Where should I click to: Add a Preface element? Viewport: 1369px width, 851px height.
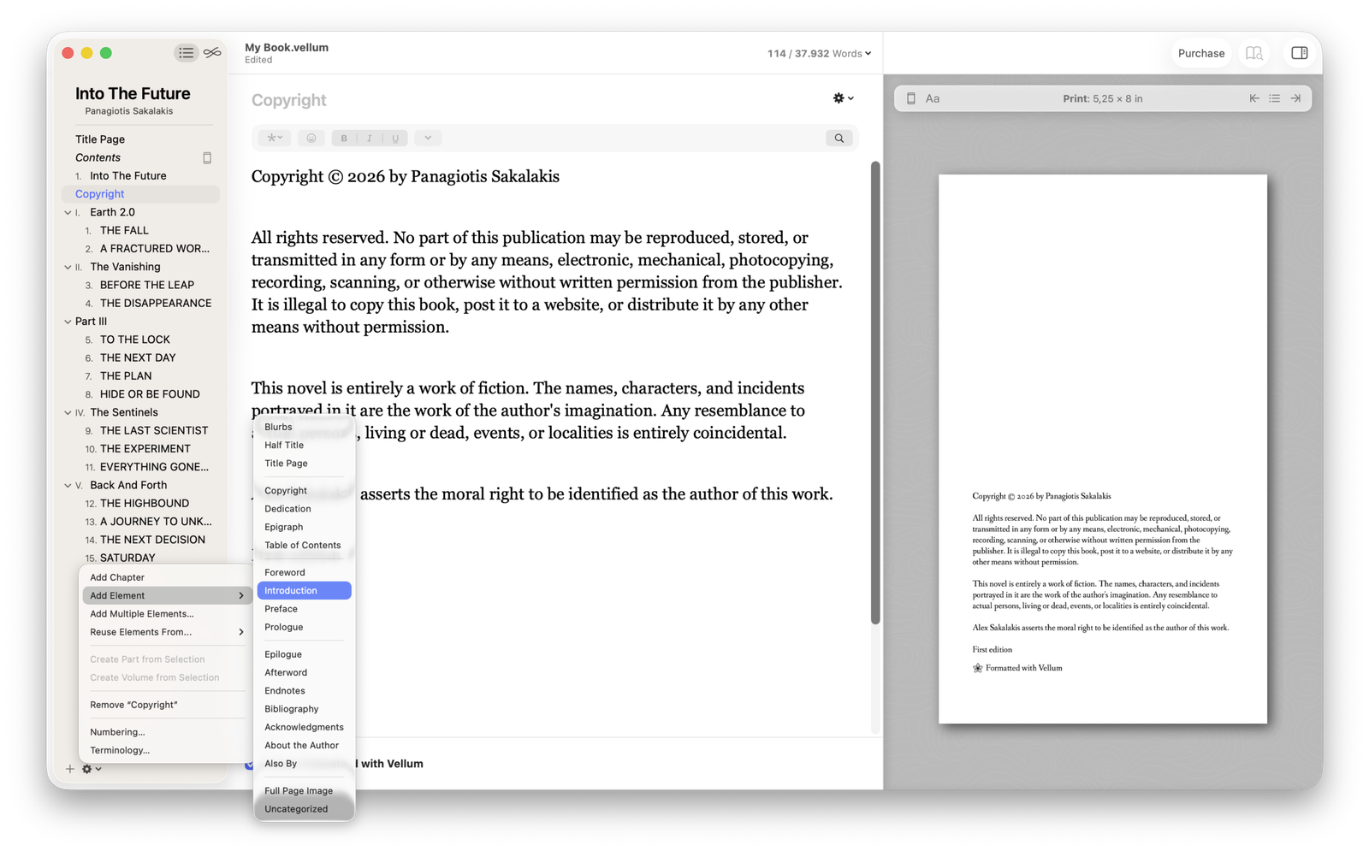tap(304, 609)
